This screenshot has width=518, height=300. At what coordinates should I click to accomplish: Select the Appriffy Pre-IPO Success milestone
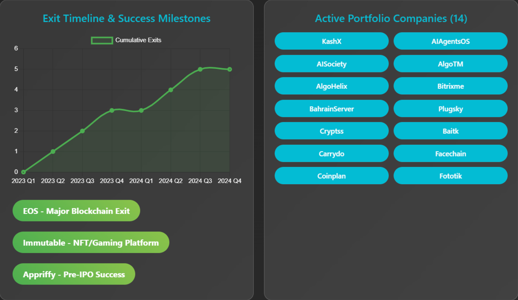74,274
